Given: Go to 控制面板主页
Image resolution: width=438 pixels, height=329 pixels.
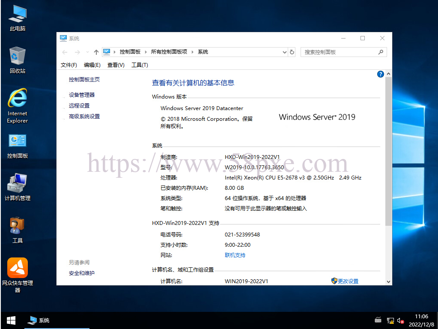Looking at the screenshot, I should [84, 80].
